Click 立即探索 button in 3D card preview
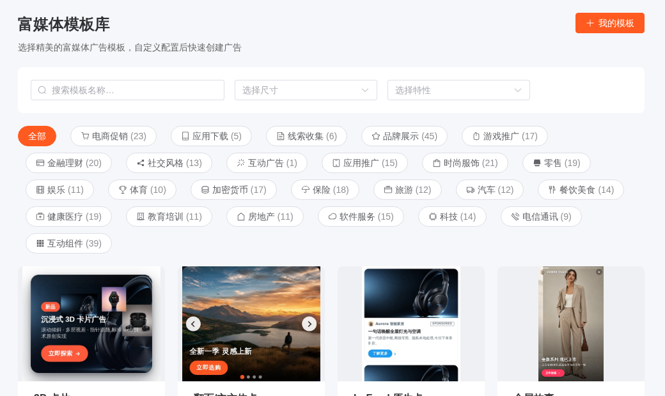 click(65, 353)
